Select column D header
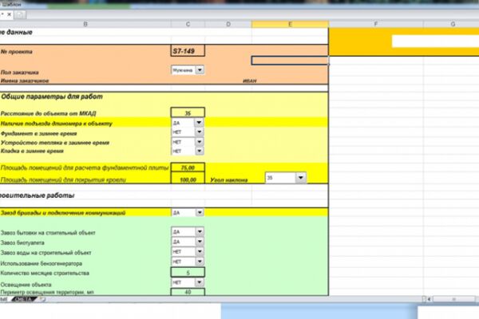The width and height of the screenshot is (479, 319). (228, 24)
